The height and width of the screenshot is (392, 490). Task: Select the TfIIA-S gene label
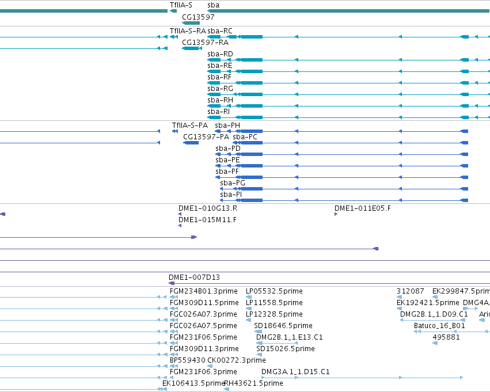pos(181,5)
